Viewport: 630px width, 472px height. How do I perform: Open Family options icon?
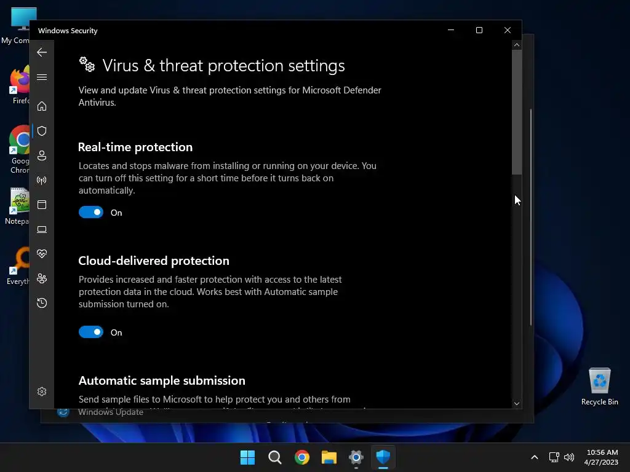42,278
